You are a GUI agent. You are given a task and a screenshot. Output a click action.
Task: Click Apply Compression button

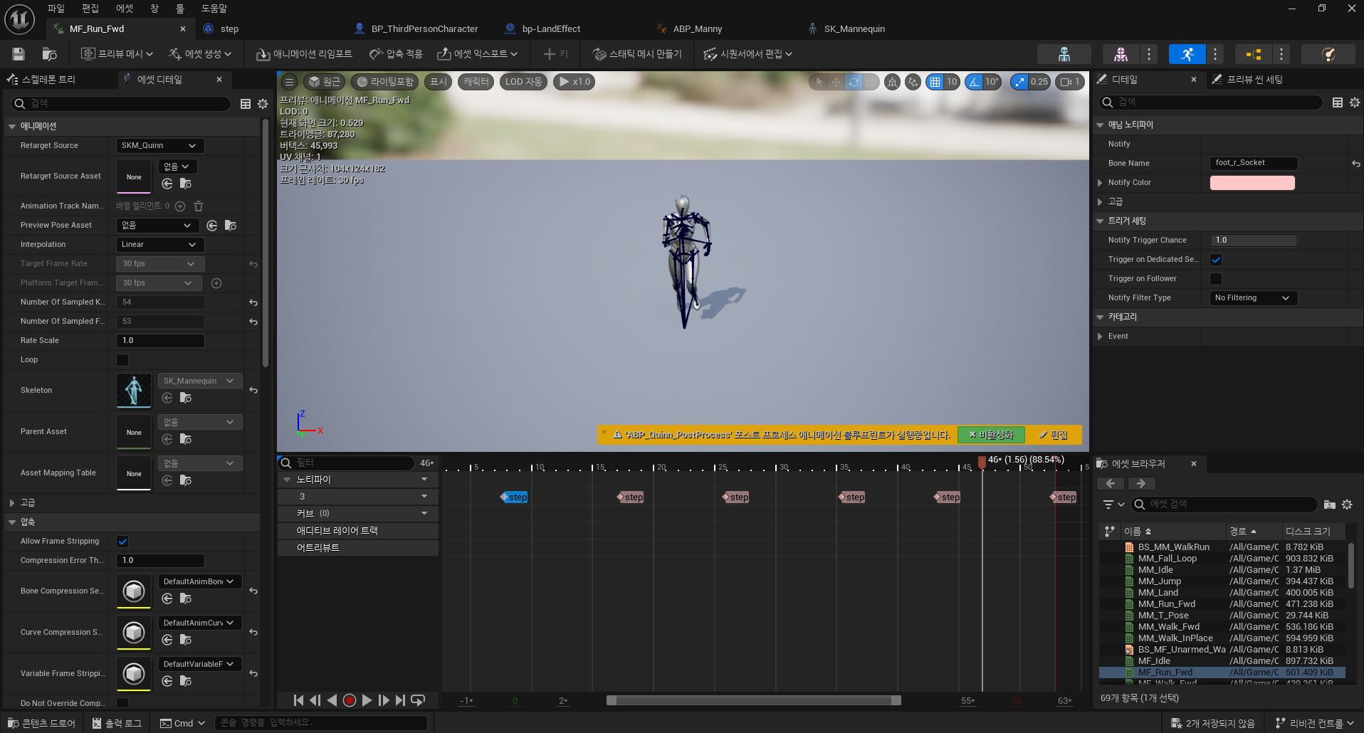396,54
